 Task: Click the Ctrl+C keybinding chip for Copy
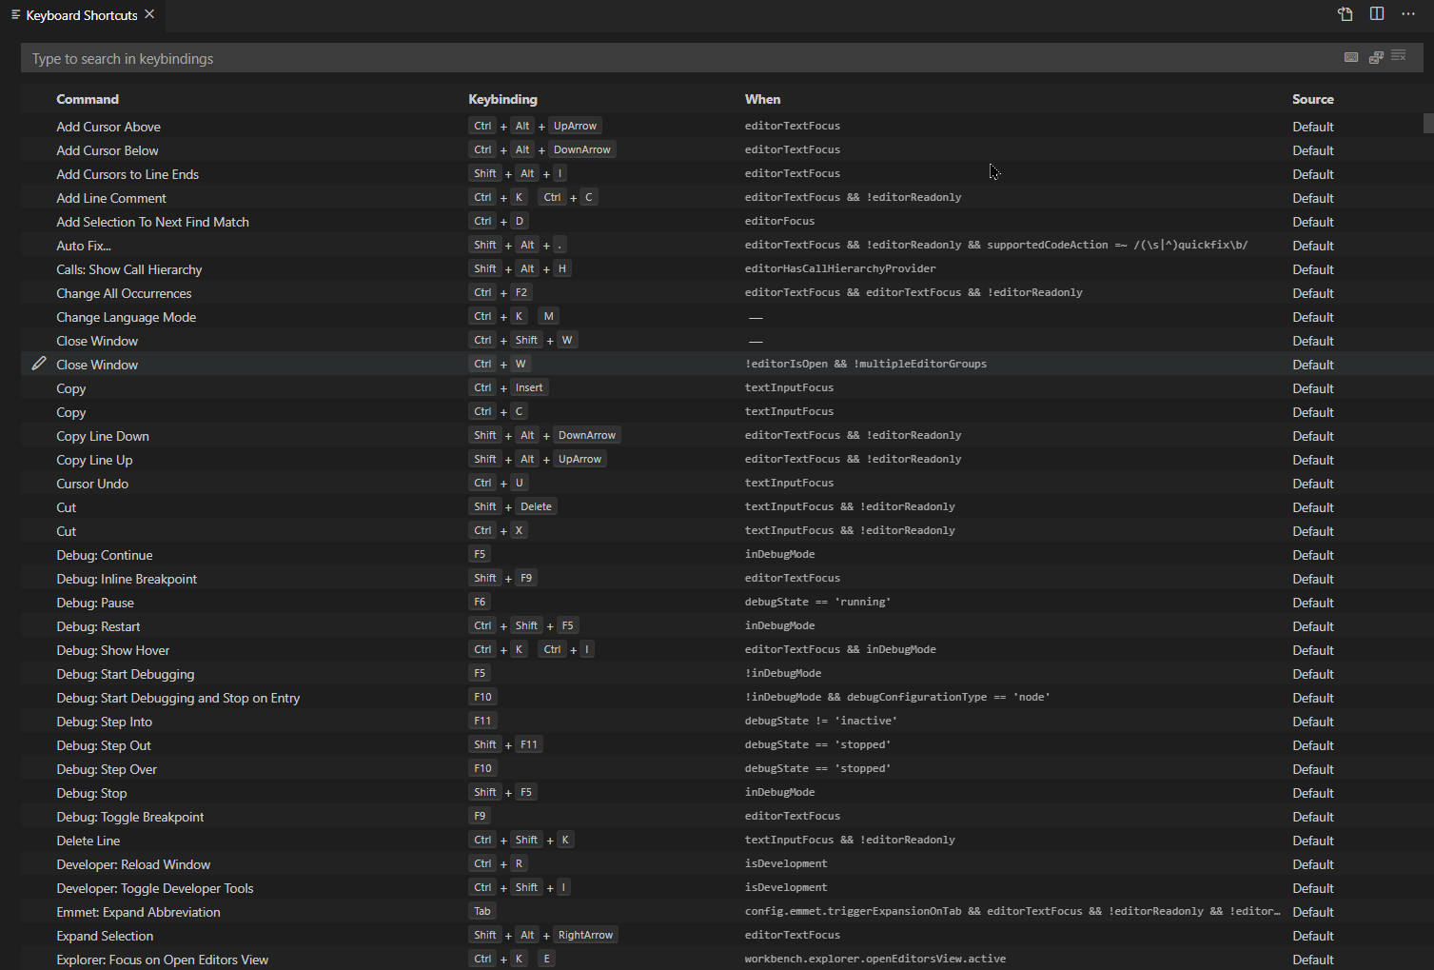click(x=499, y=410)
